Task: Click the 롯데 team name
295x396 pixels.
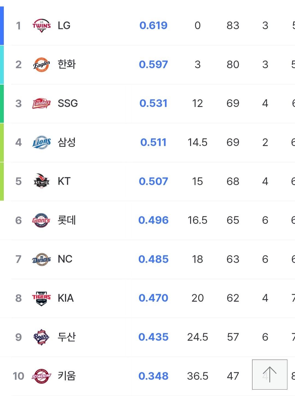Action: point(67,220)
